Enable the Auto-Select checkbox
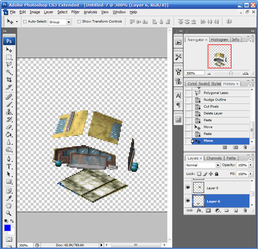 pyautogui.click(x=25, y=22)
